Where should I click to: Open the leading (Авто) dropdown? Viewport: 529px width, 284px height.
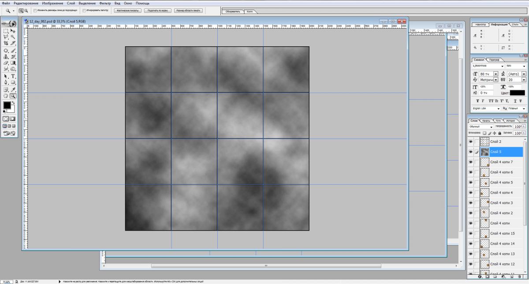point(524,74)
